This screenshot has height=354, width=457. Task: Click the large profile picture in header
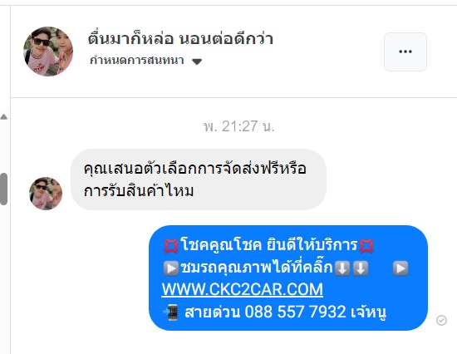[48, 52]
